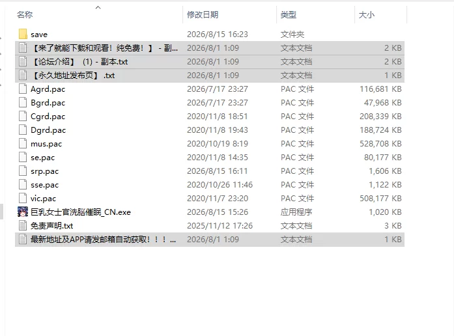
Task: Select file name mus.pac
Action: pos(46,144)
